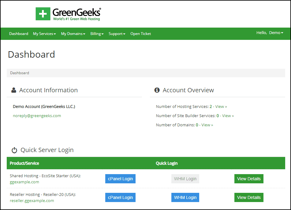The height and width of the screenshot is (210, 291).
Task: Open the ggexample.com domain link
Action: 24,182
